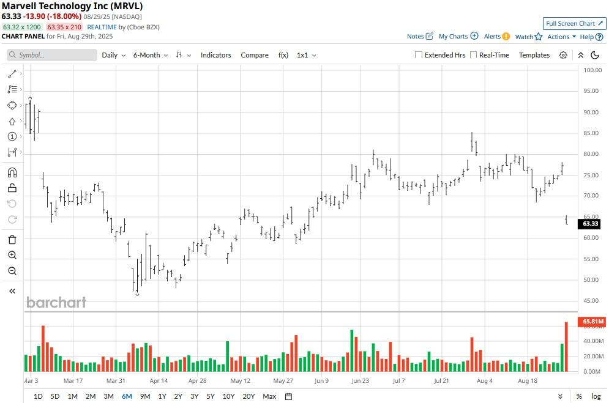
Task: Click Notes edit icon
Action: 430,36
